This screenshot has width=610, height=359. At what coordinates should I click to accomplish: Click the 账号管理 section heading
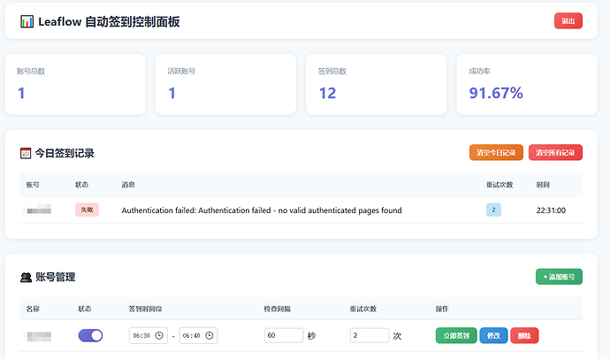(55, 278)
